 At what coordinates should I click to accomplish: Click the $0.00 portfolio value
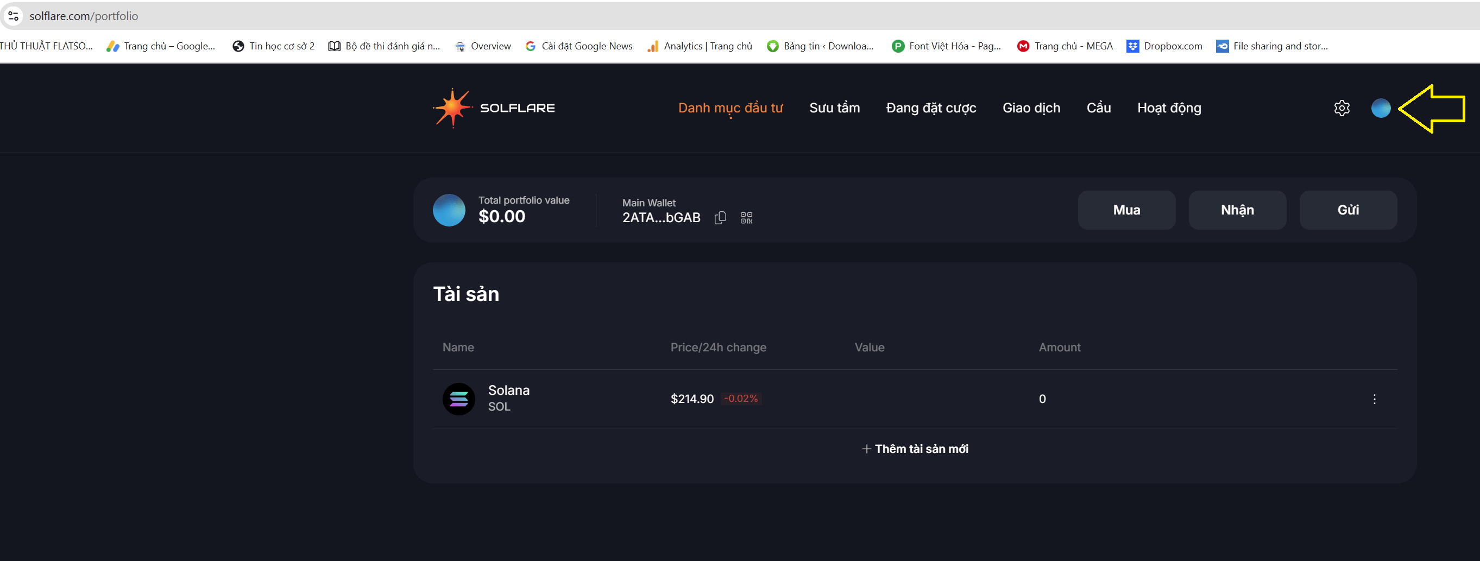pos(501,217)
